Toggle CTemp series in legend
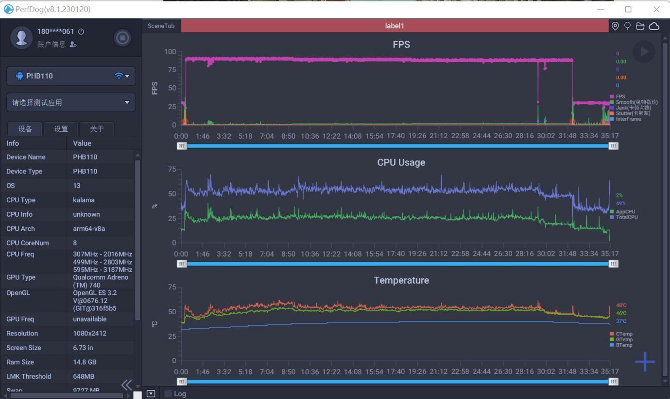 click(621, 334)
